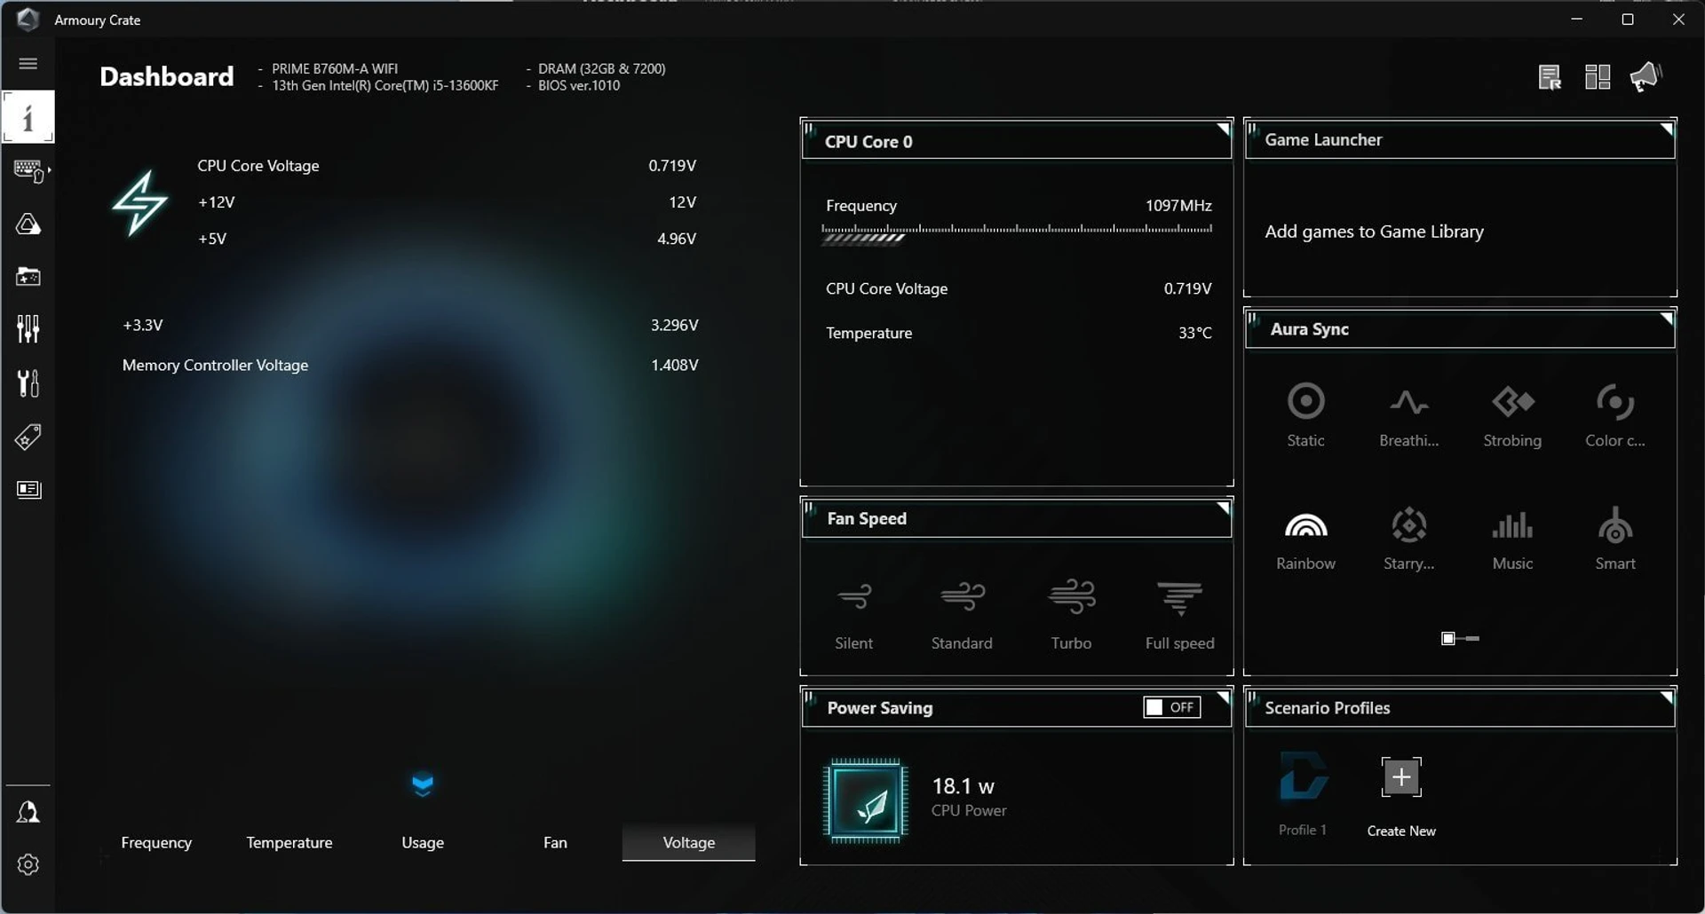
Task: Click the Aura Sync page indicator
Action: point(1460,638)
